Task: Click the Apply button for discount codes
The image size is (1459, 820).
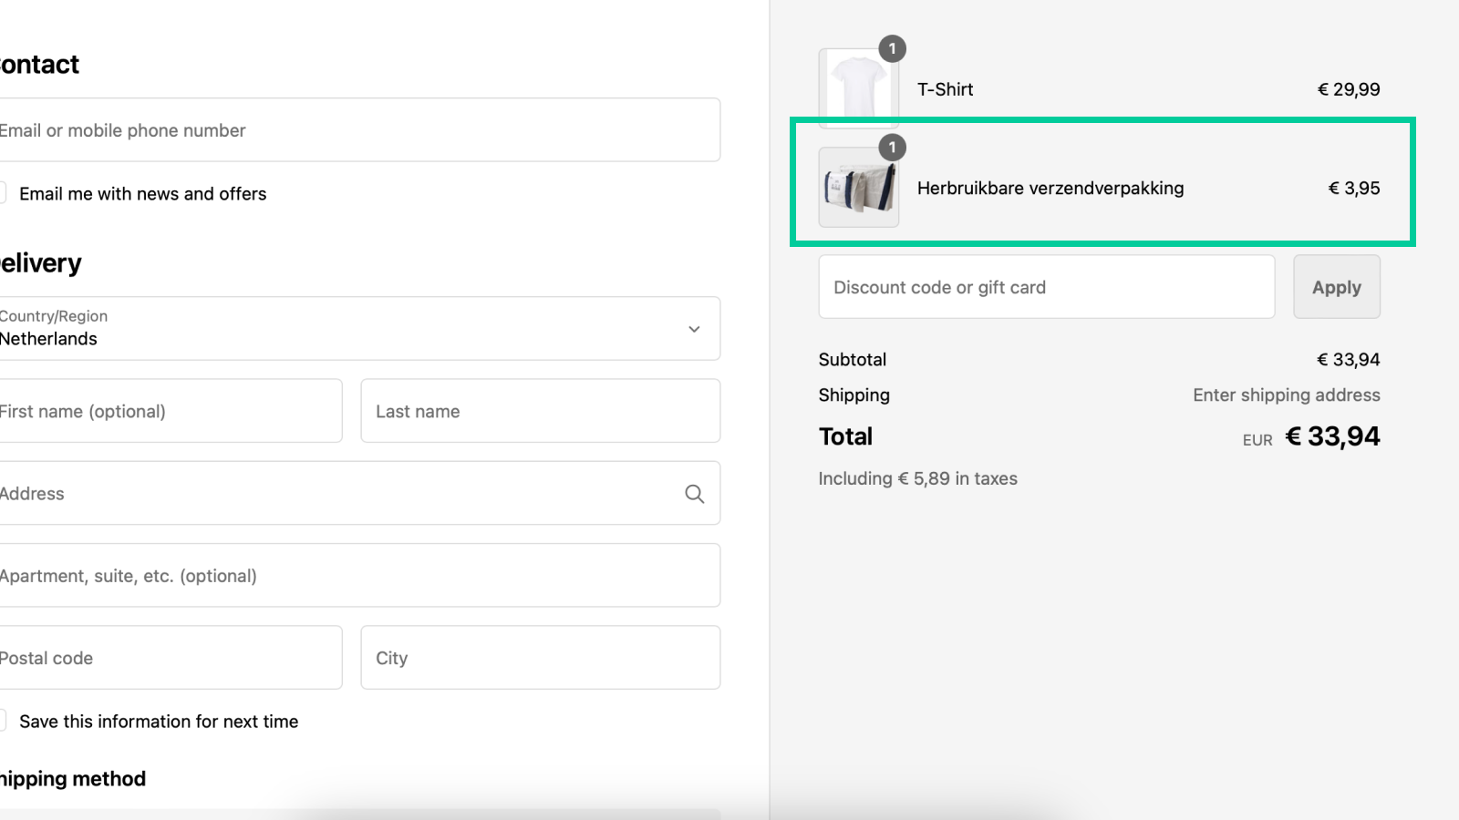Action: click(1336, 287)
